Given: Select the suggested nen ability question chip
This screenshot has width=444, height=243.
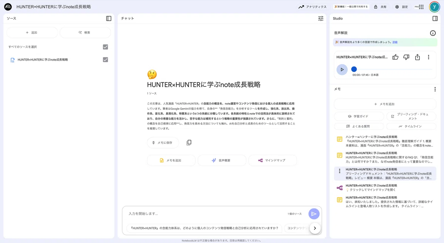Looking at the screenshot, I should tap(204, 228).
